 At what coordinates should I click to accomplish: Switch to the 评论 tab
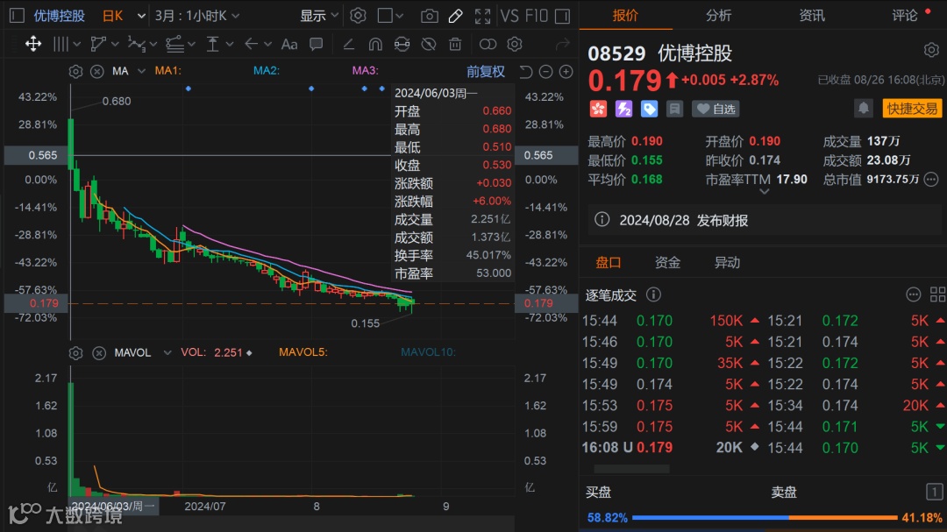[x=904, y=15]
